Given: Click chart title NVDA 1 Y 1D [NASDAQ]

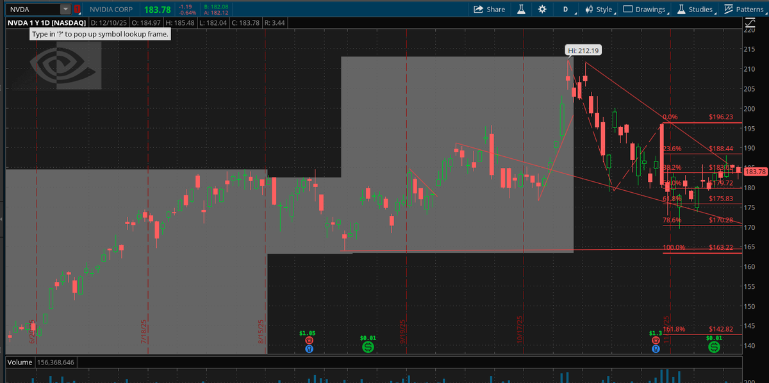Looking at the screenshot, I should [46, 23].
